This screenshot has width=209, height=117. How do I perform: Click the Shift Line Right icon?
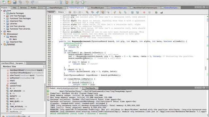coord(137,12)
